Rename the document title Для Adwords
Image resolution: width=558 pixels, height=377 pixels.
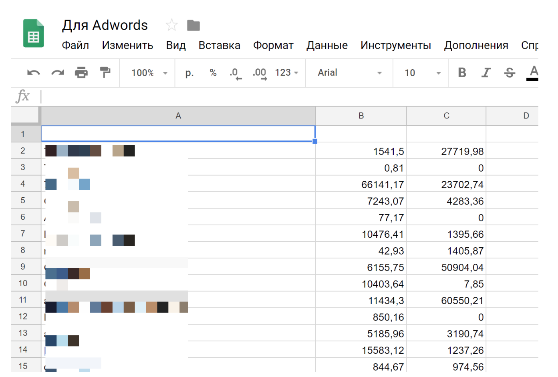(x=105, y=25)
